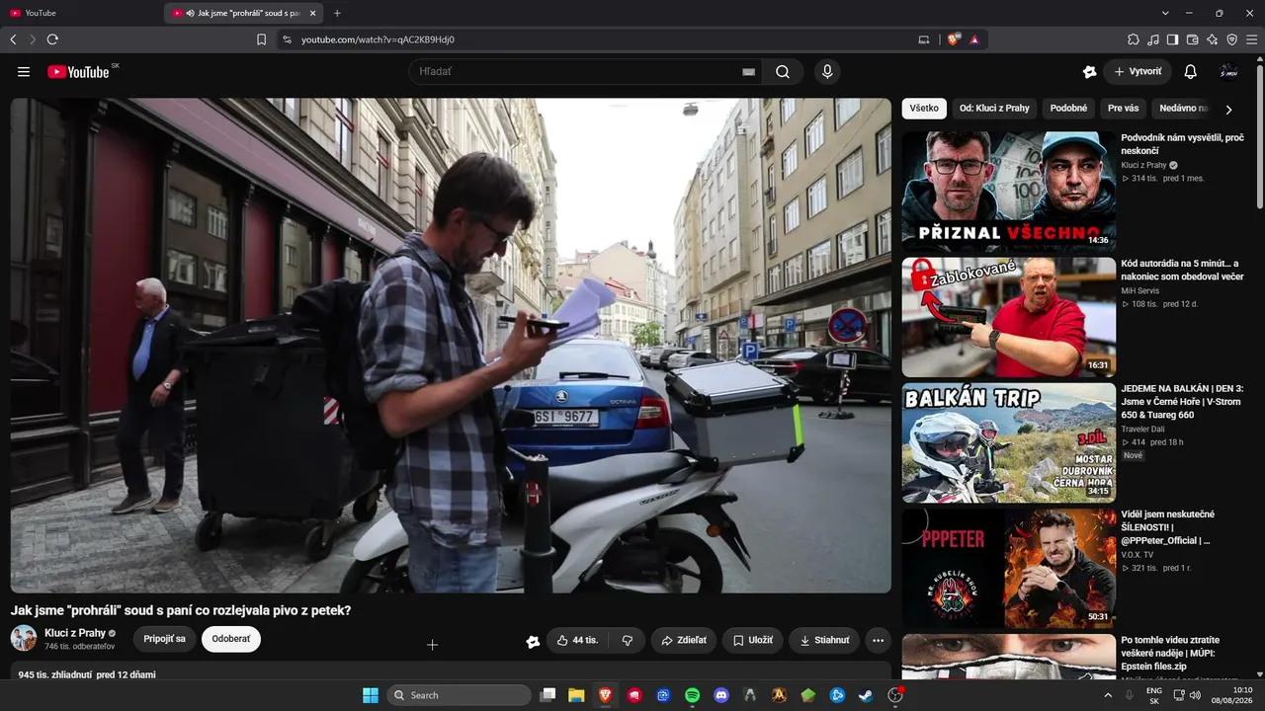Open the browser extensions puzzle icon
Viewport: 1265px width, 711px height.
coord(1134,39)
